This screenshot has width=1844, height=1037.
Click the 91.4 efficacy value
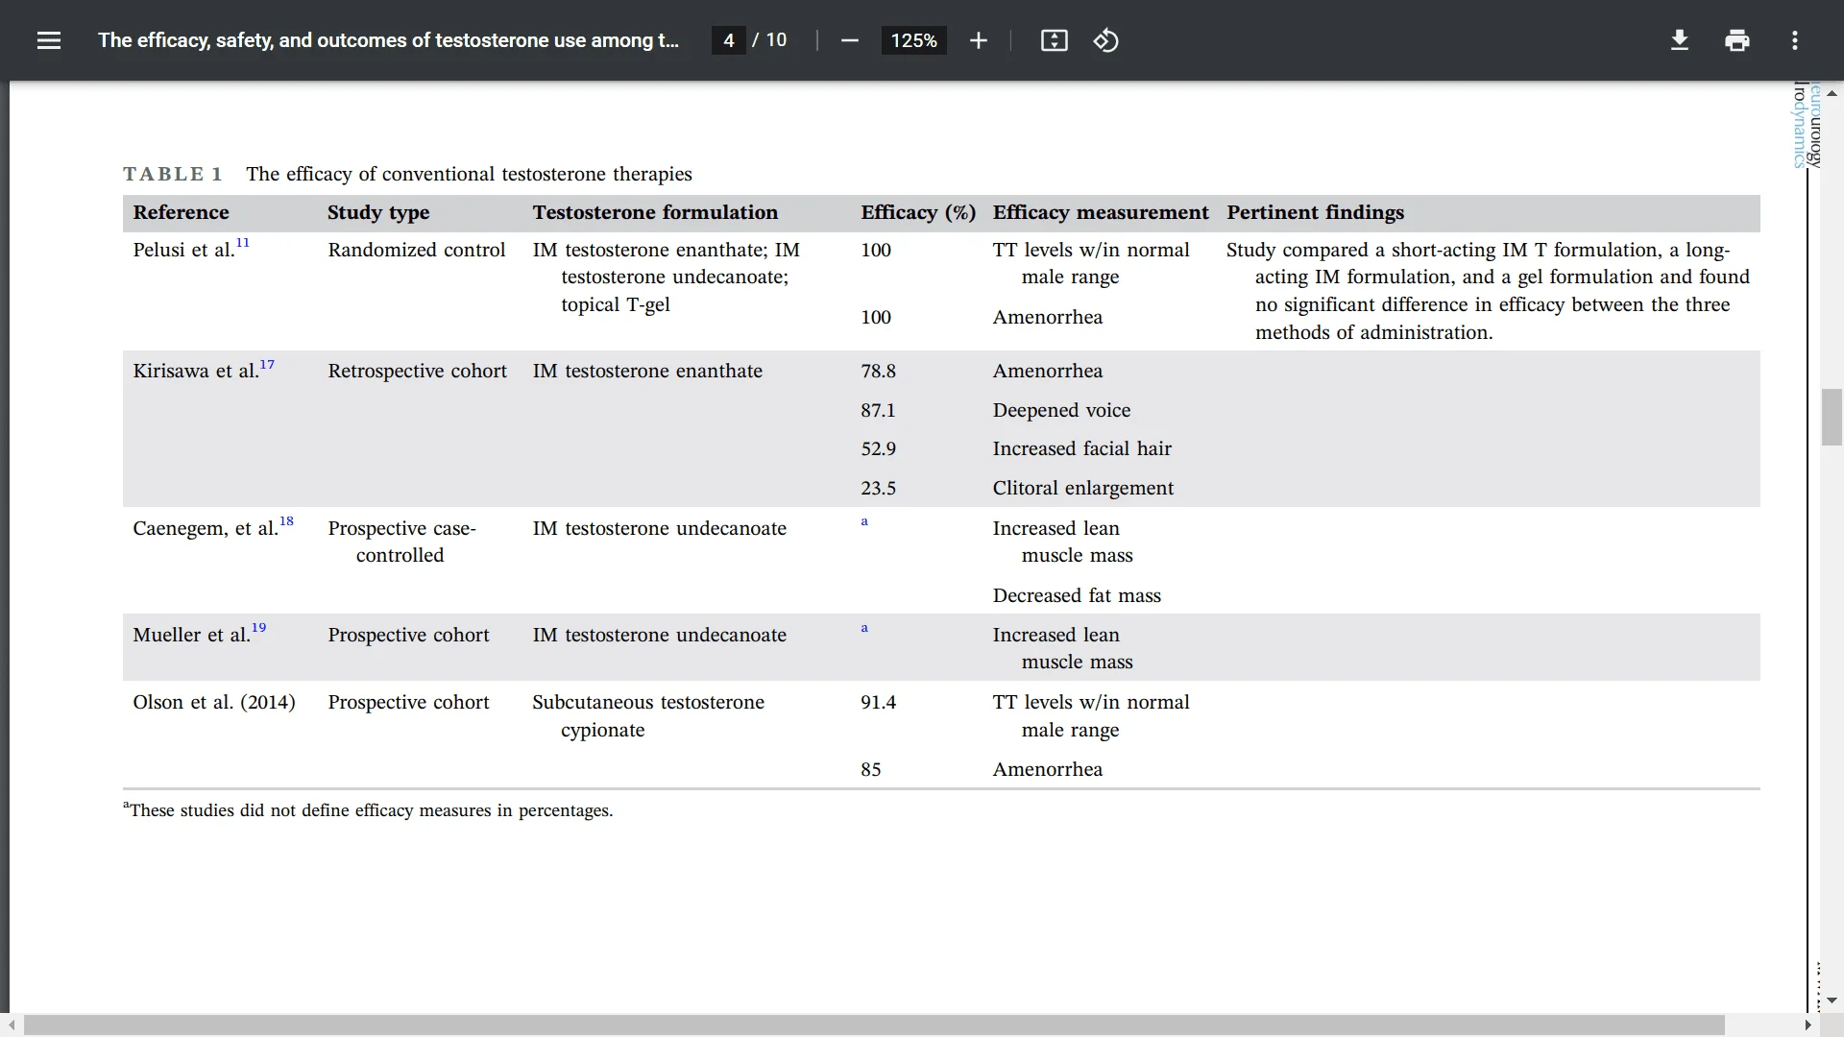click(x=878, y=702)
